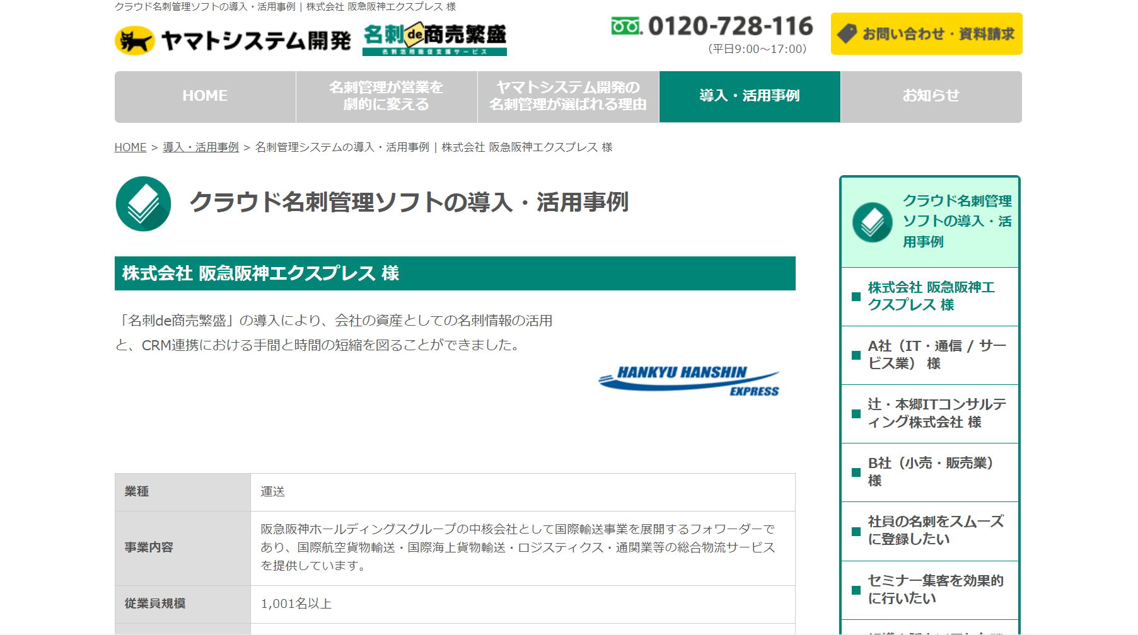This screenshot has width=1138, height=635.
Task: Click the business description cell about 阪急阪神ホールディングスグループ
Action: click(523, 548)
